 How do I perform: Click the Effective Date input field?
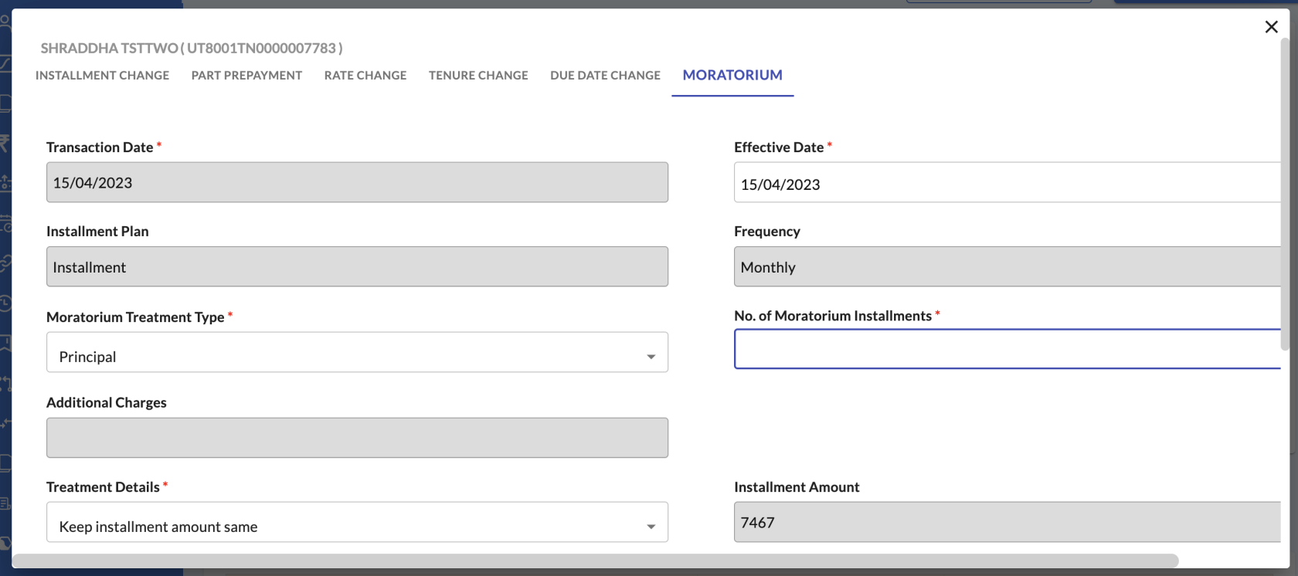tap(1007, 182)
